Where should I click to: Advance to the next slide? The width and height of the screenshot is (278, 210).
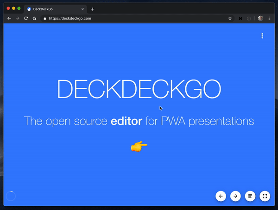coord(235,196)
